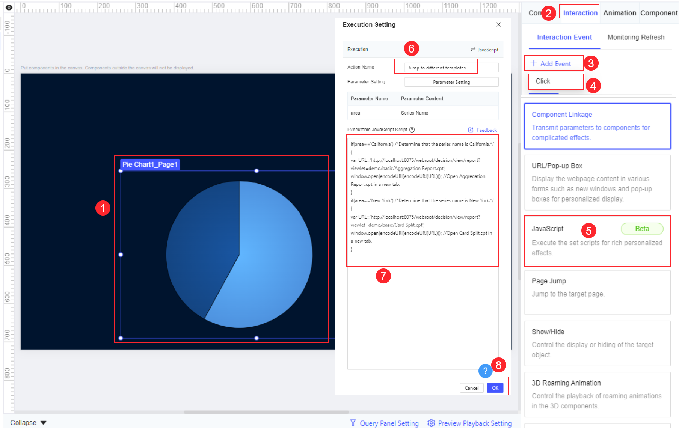Edit the Action Name field
The width and height of the screenshot is (679, 428).
[451, 68]
